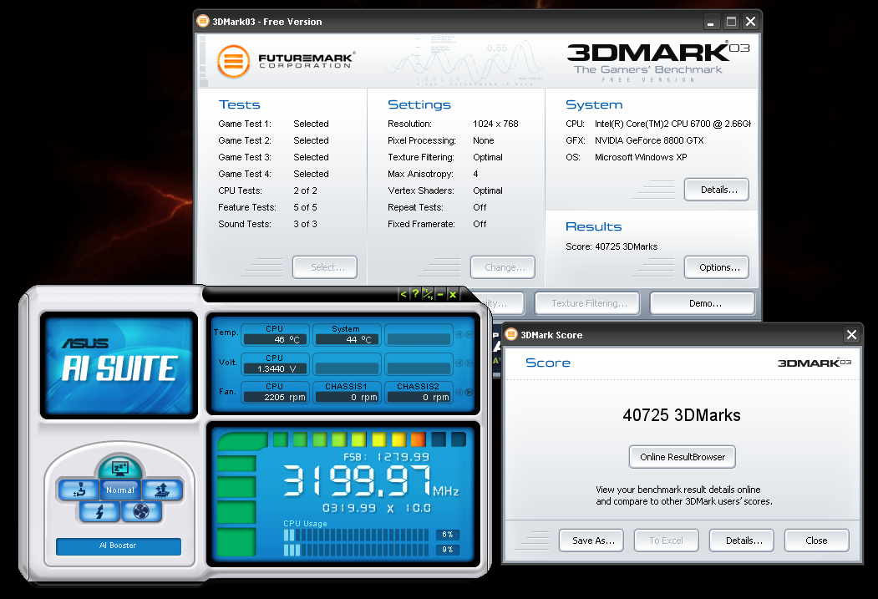Click next-page arrow on the Temp. row

point(469,335)
